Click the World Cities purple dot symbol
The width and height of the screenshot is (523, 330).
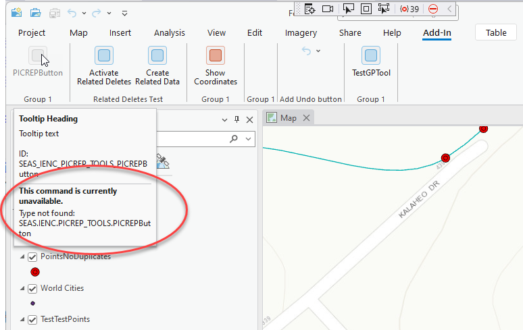coord(32,304)
